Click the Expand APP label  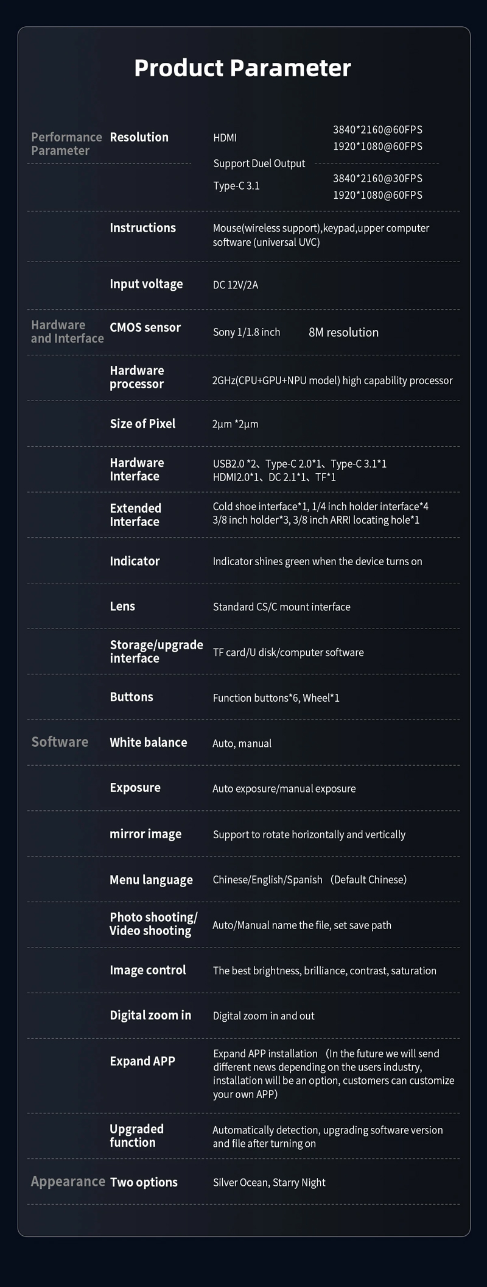[x=142, y=1061]
